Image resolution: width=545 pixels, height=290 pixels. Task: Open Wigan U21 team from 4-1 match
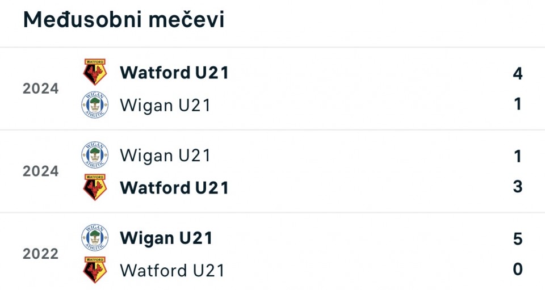(165, 105)
